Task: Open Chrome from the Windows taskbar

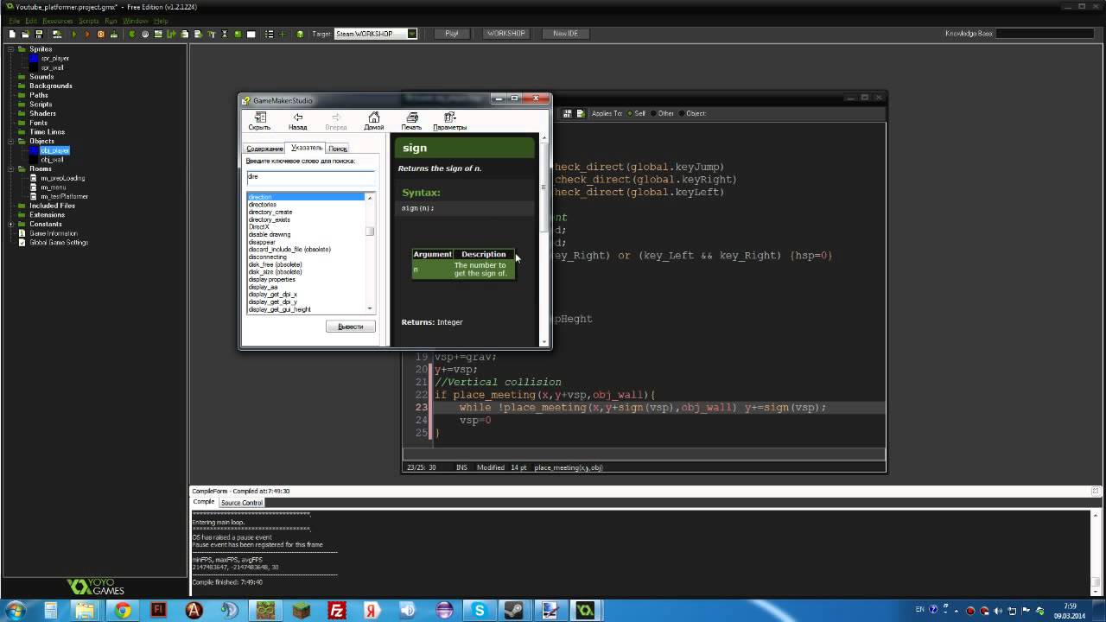Action: [x=123, y=610]
